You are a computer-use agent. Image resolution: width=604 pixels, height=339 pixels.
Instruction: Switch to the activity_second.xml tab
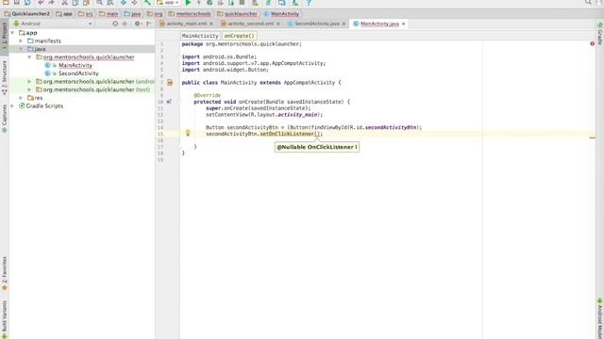250,24
